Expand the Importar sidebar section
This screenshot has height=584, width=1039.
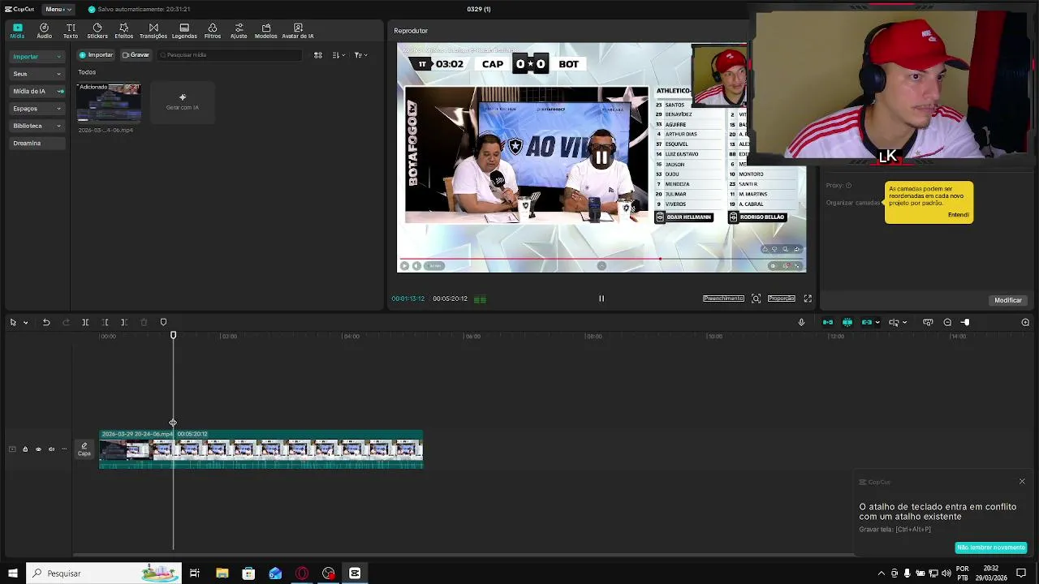coord(37,57)
